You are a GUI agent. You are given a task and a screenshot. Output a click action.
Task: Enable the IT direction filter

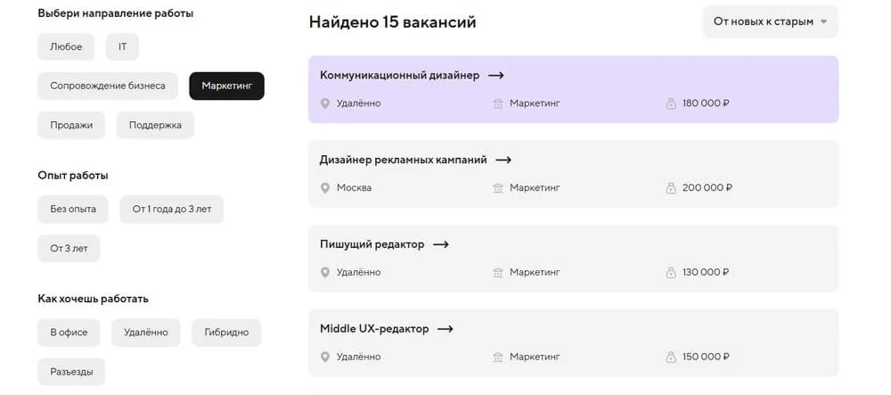122,46
